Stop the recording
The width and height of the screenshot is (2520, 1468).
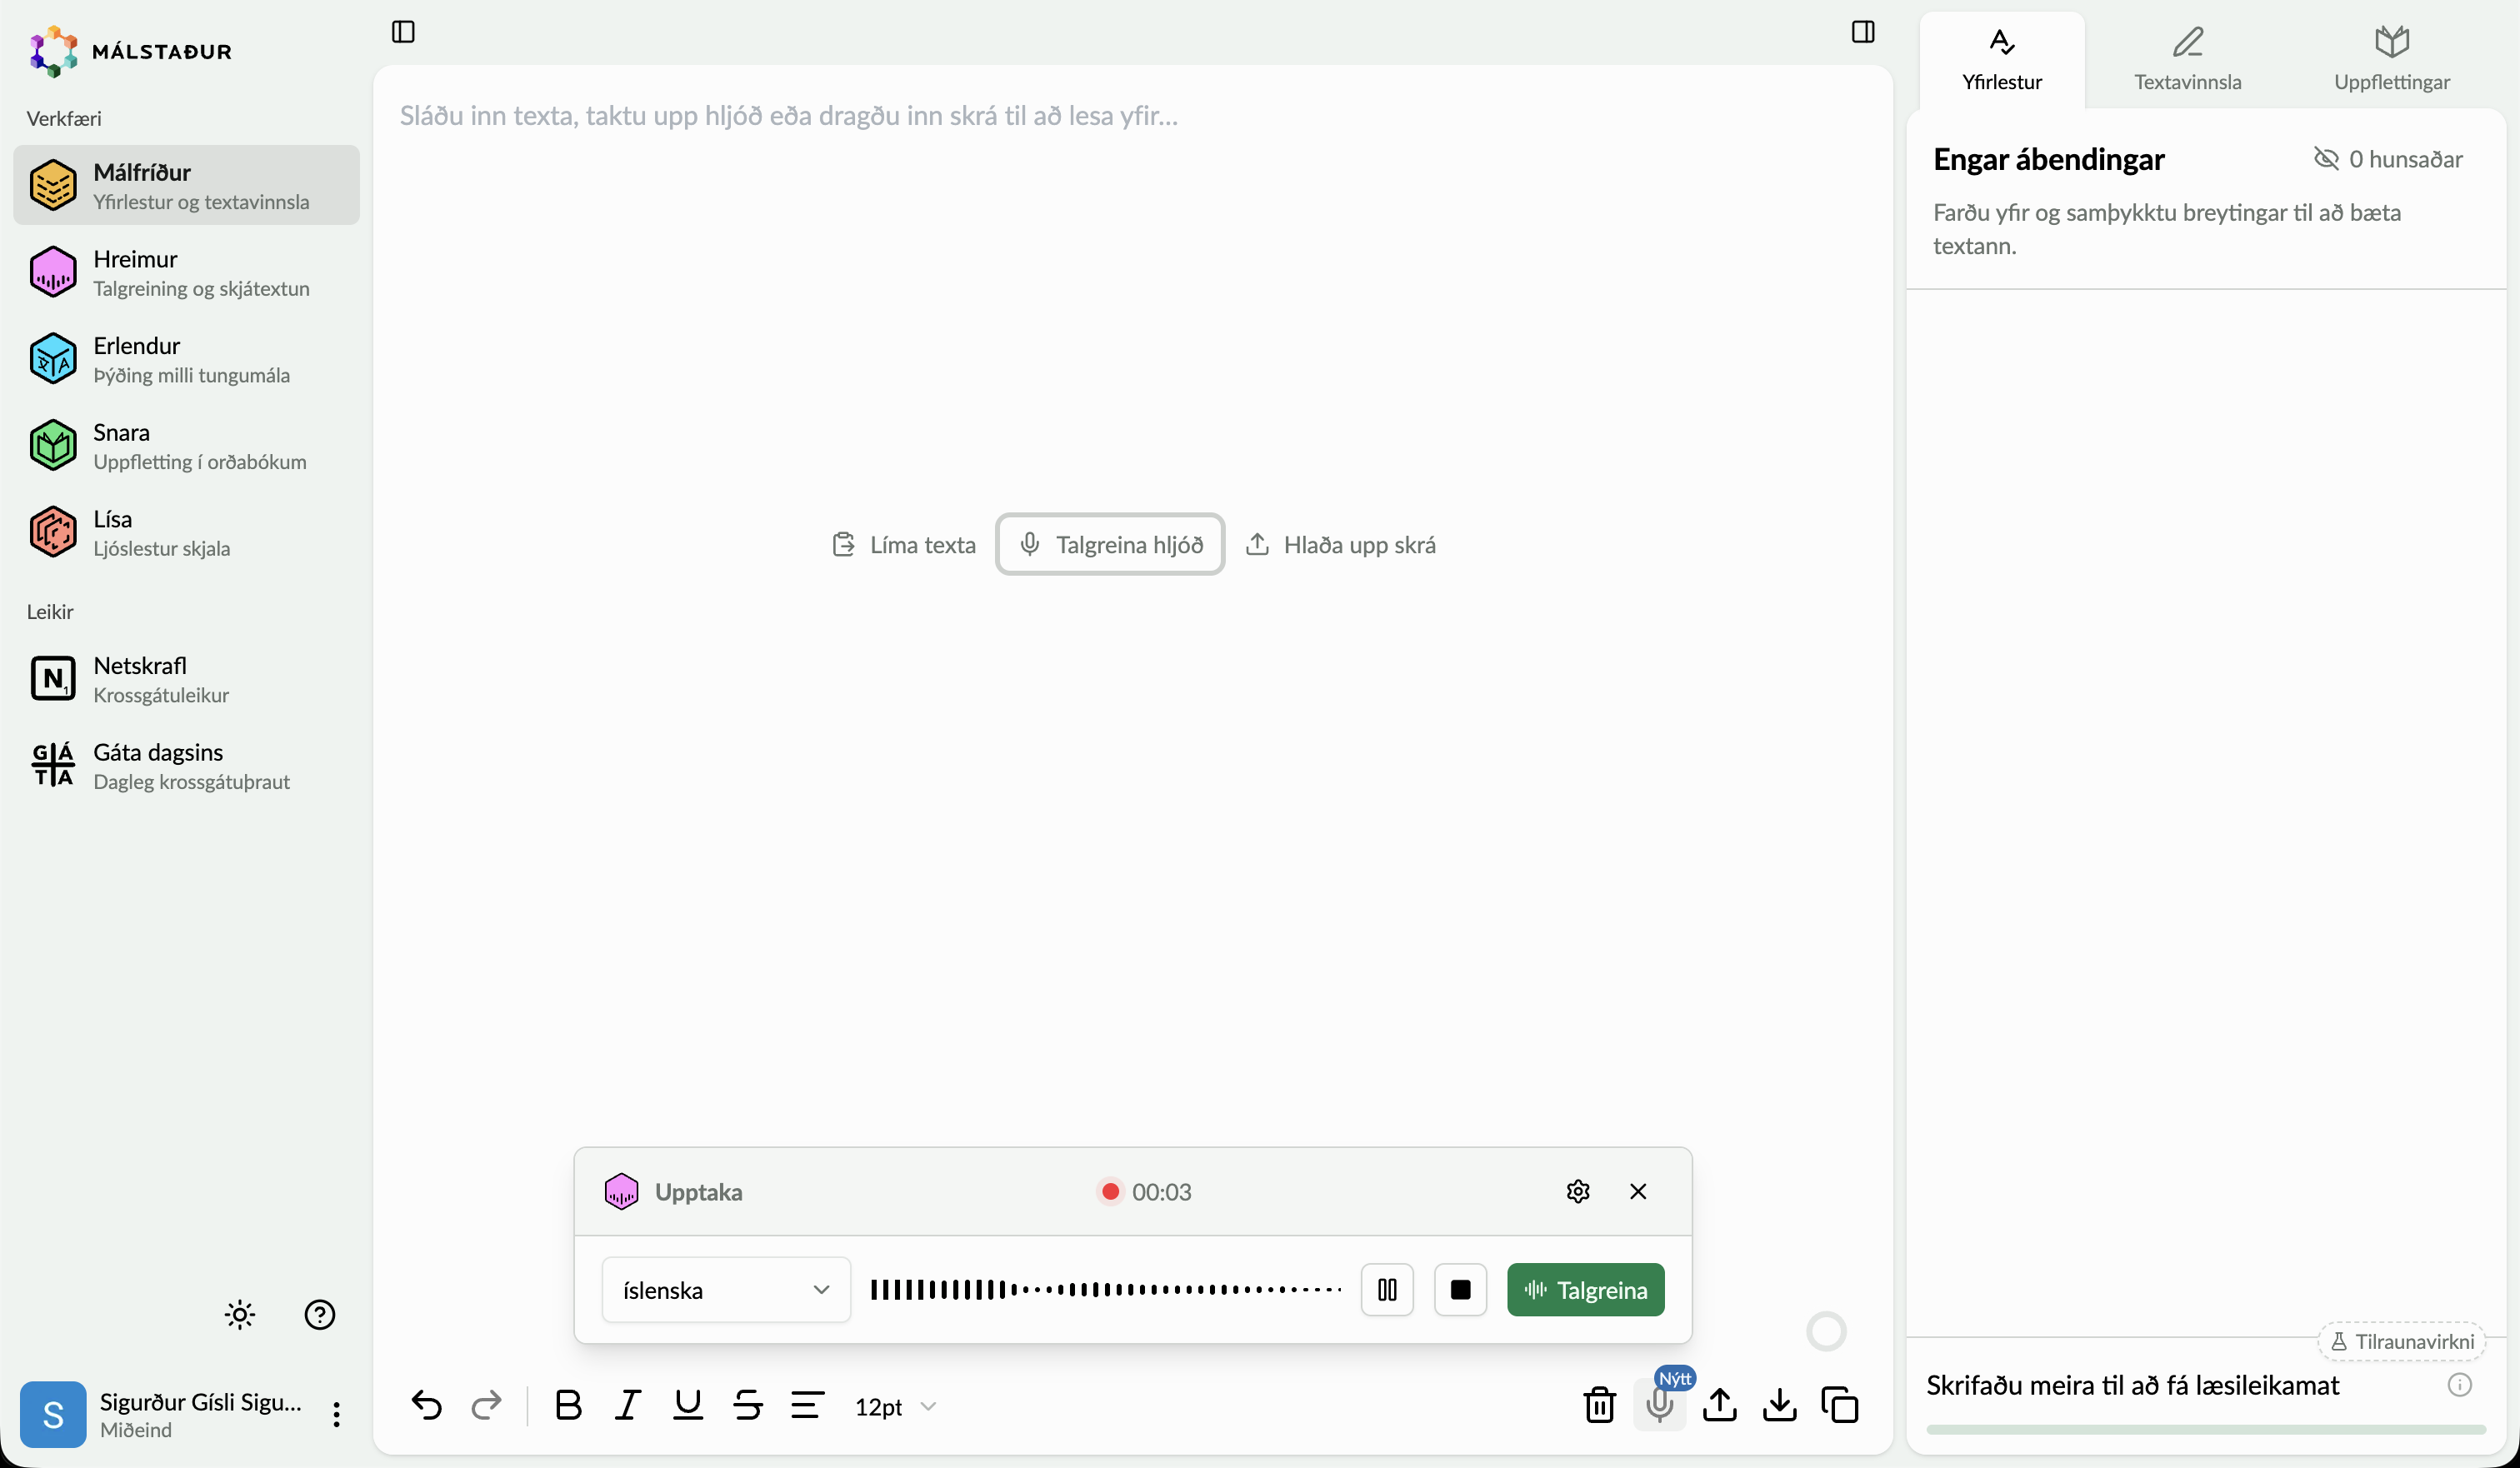tap(1460, 1290)
